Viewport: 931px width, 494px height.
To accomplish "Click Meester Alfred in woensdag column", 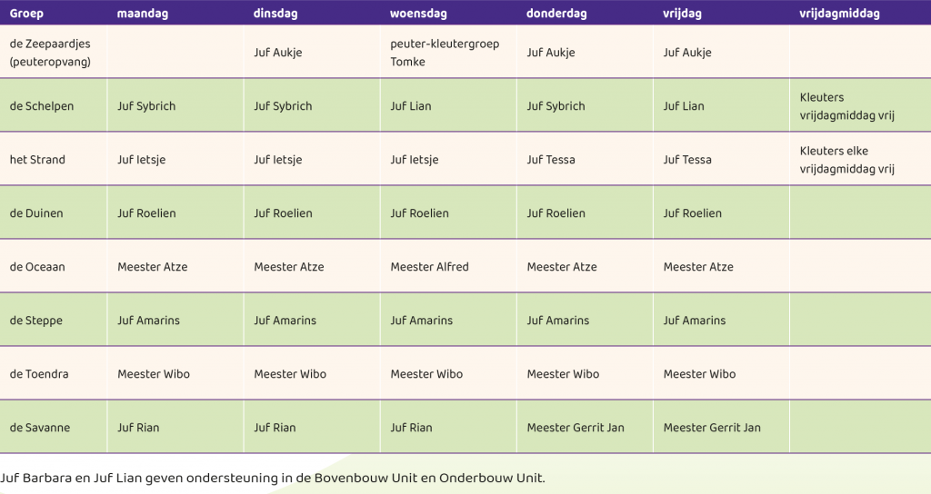I will [430, 267].
